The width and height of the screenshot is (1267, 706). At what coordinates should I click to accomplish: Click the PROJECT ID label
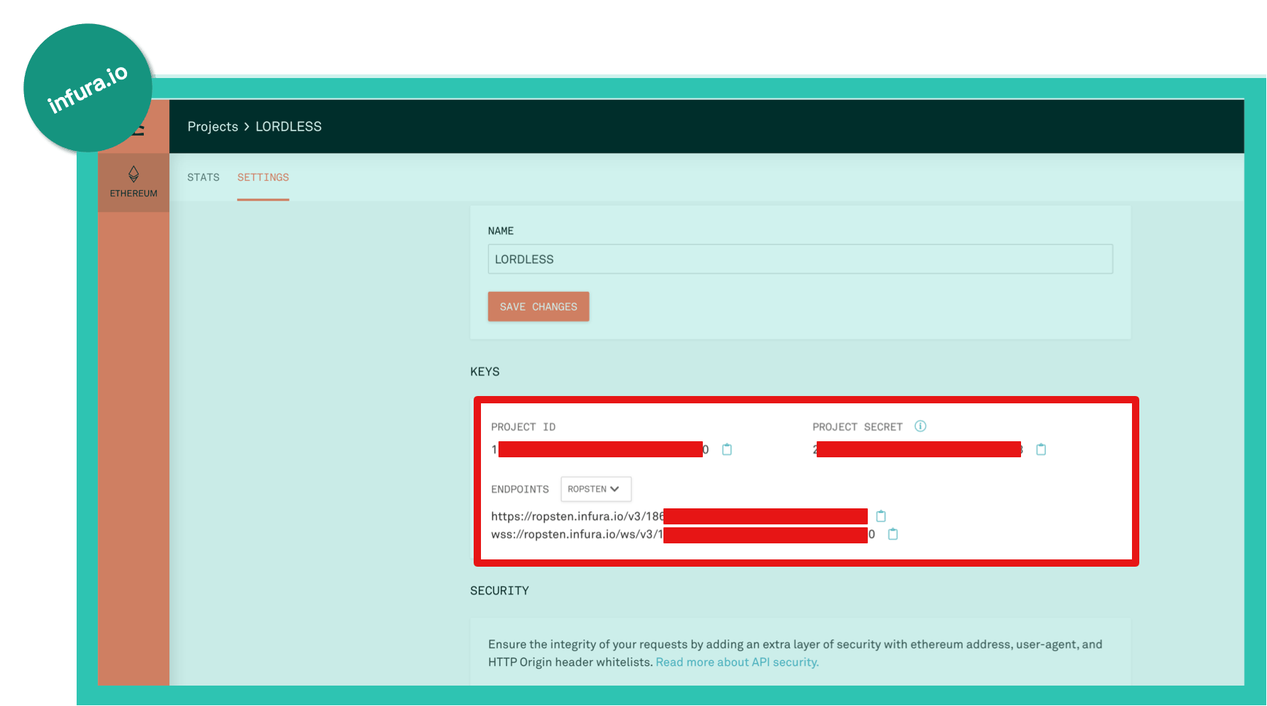523,427
